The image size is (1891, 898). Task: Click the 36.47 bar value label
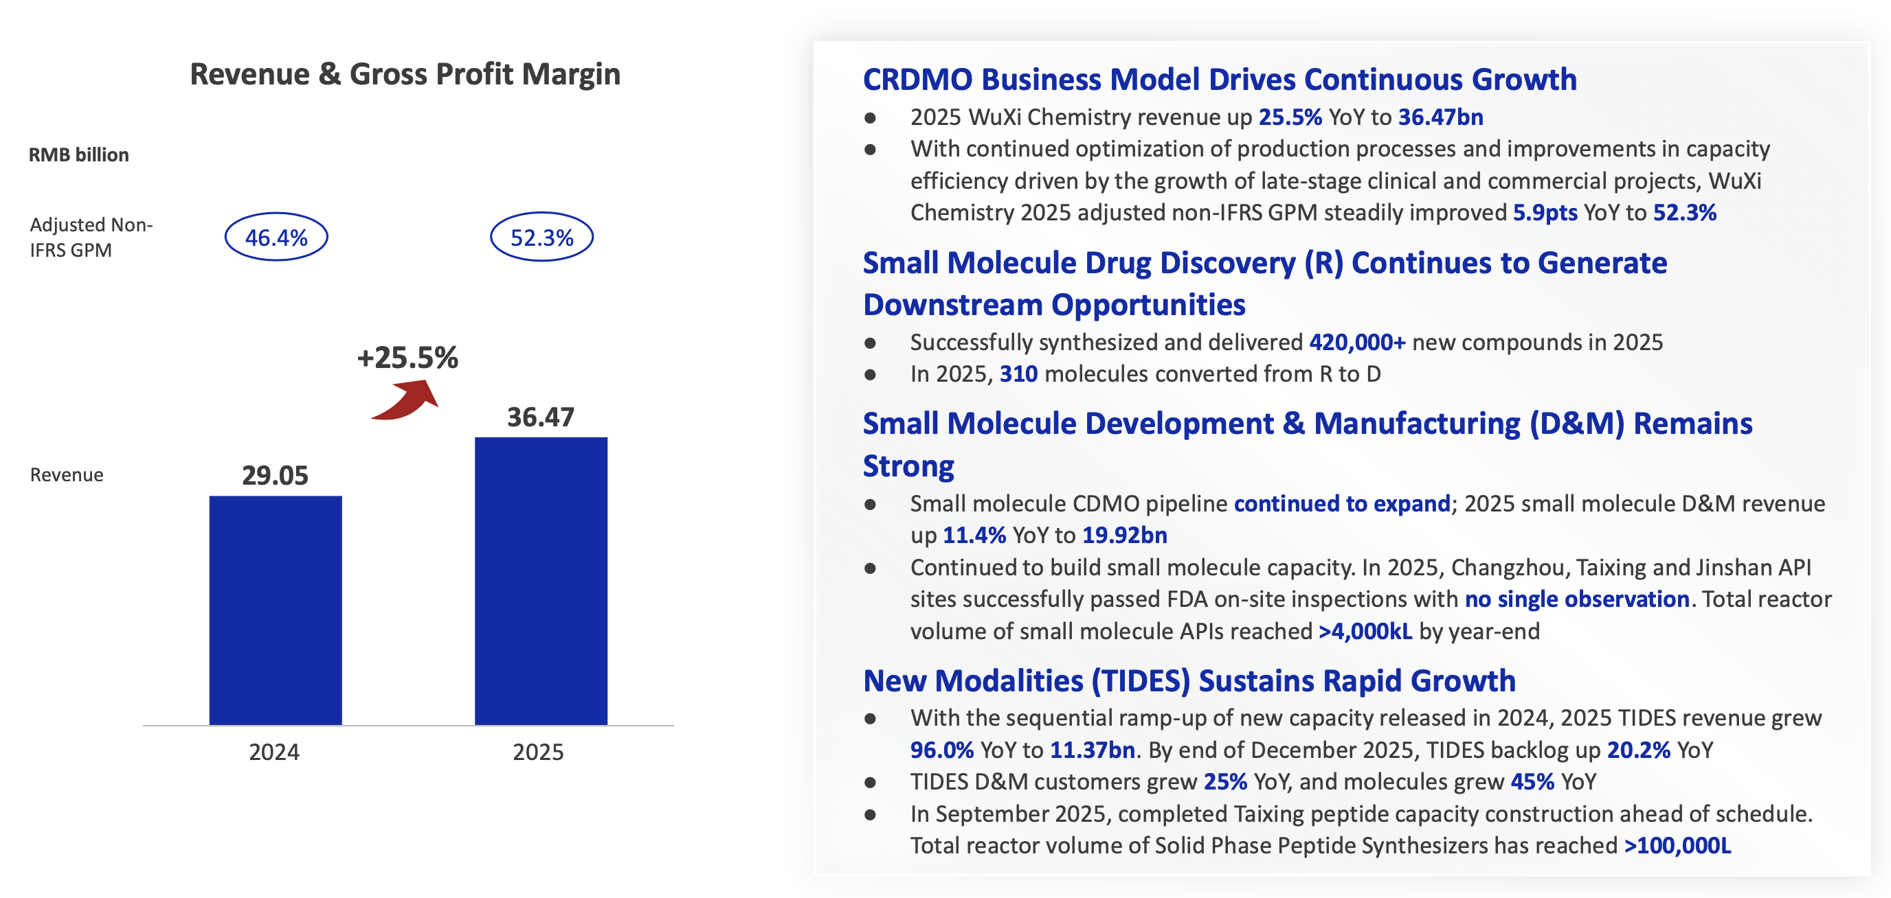click(x=541, y=417)
